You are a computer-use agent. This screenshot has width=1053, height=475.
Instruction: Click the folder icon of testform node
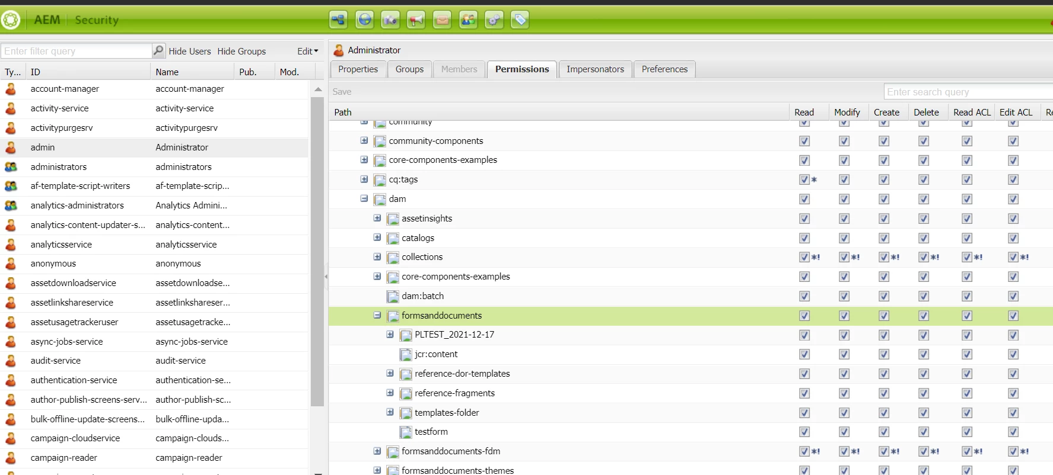pos(406,432)
